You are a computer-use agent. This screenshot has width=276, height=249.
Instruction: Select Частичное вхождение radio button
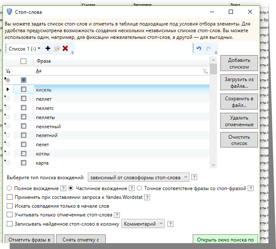(x=71, y=188)
